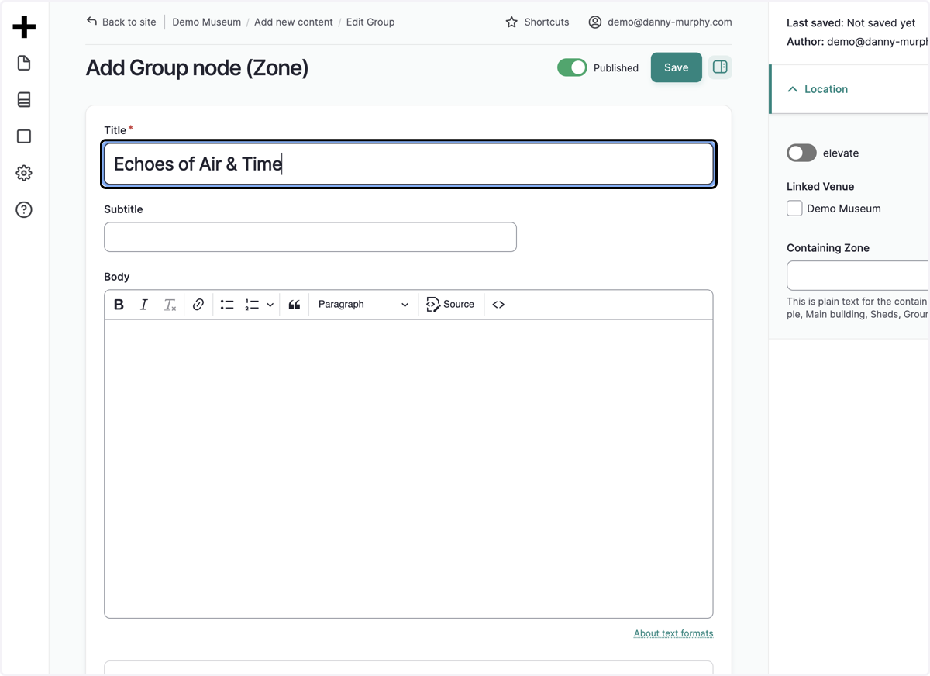Click the Back to site arrow icon
Screen dimensions: 930x676
[91, 22]
